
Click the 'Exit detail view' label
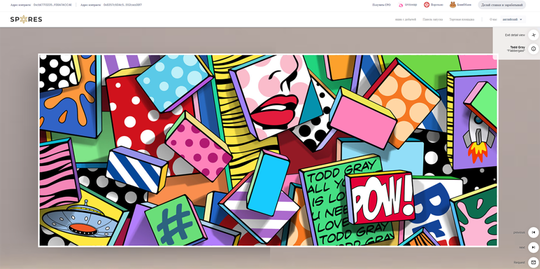[x=515, y=35]
